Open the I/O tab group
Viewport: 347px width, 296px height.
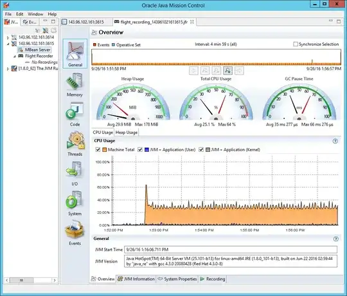tap(75, 174)
